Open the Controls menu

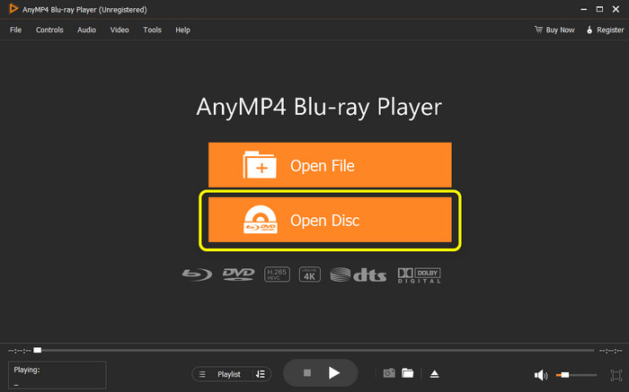(49, 30)
